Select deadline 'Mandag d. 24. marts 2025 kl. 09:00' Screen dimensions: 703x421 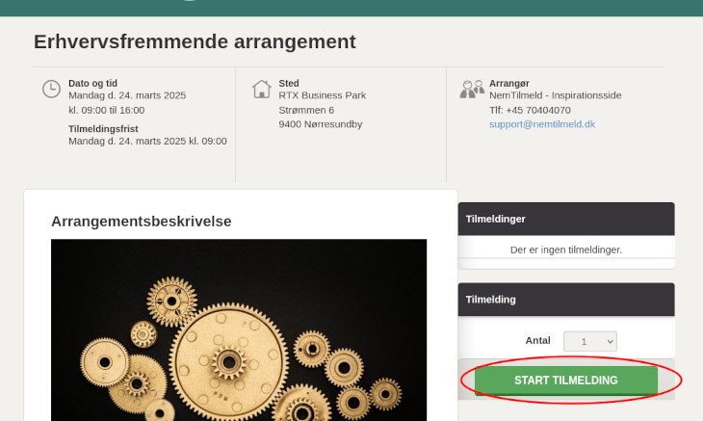pos(147,141)
